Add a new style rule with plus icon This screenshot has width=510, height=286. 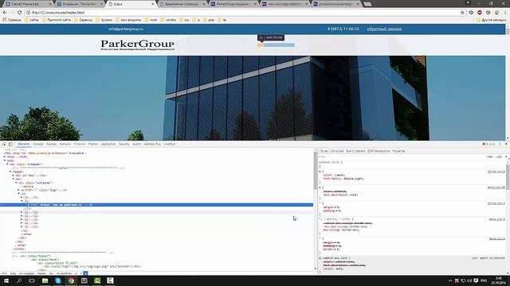pos(506,157)
